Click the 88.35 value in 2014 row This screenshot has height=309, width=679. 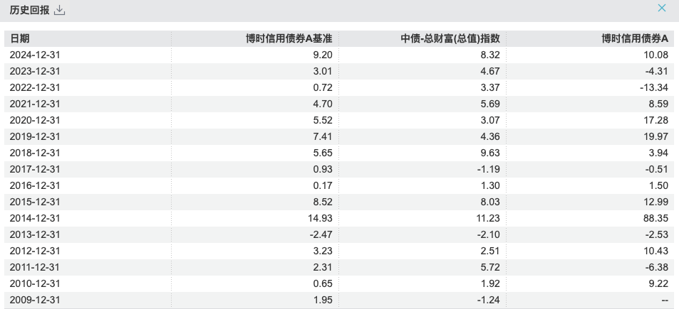tap(655, 218)
